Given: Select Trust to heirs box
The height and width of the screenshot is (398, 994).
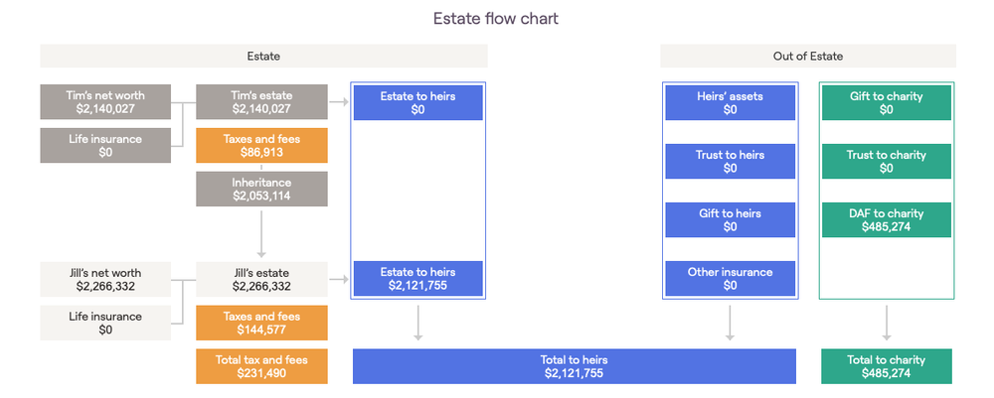Looking at the screenshot, I should 730,162.
